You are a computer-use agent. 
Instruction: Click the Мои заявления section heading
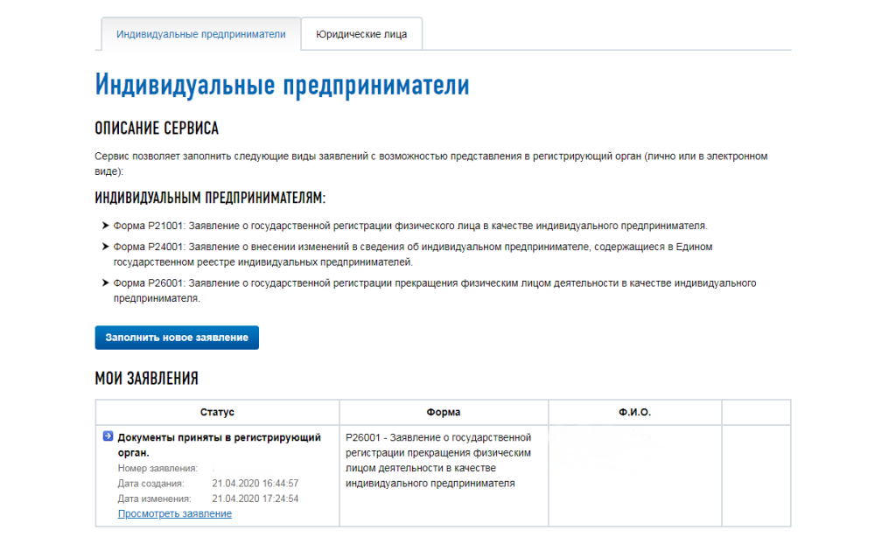(x=146, y=379)
